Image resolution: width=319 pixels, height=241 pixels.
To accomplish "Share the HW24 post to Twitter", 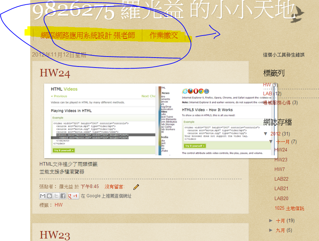I will 56,196.
